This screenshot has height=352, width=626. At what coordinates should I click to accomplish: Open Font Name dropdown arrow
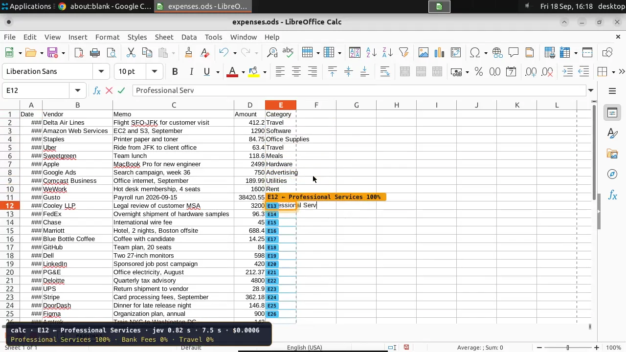[x=101, y=71]
